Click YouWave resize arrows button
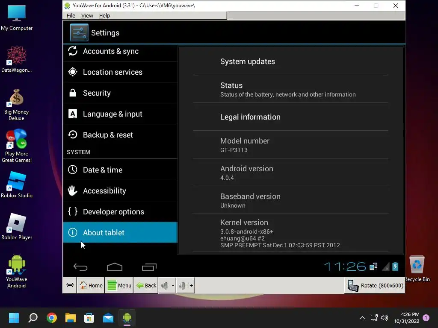Image resolution: width=438 pixels, height=328 pixels. [70, 285]
